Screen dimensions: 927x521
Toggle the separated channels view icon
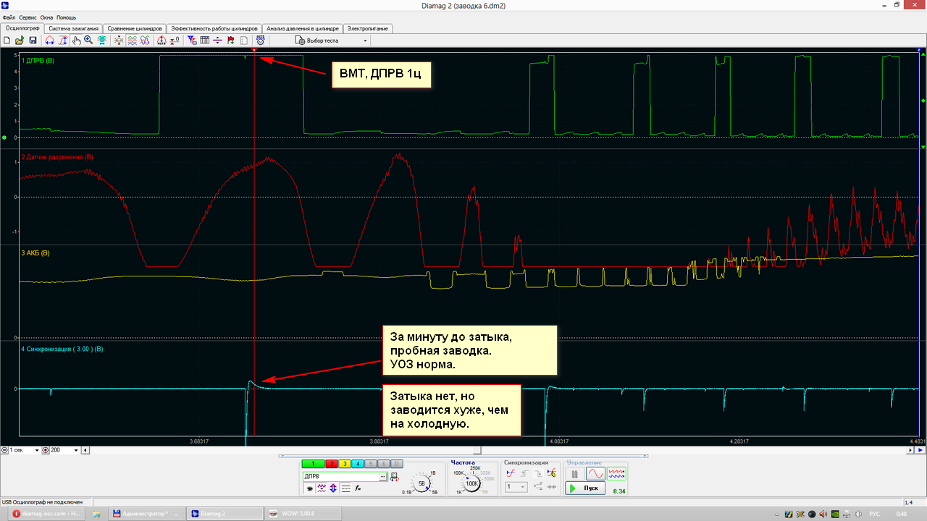coord(133,41)
